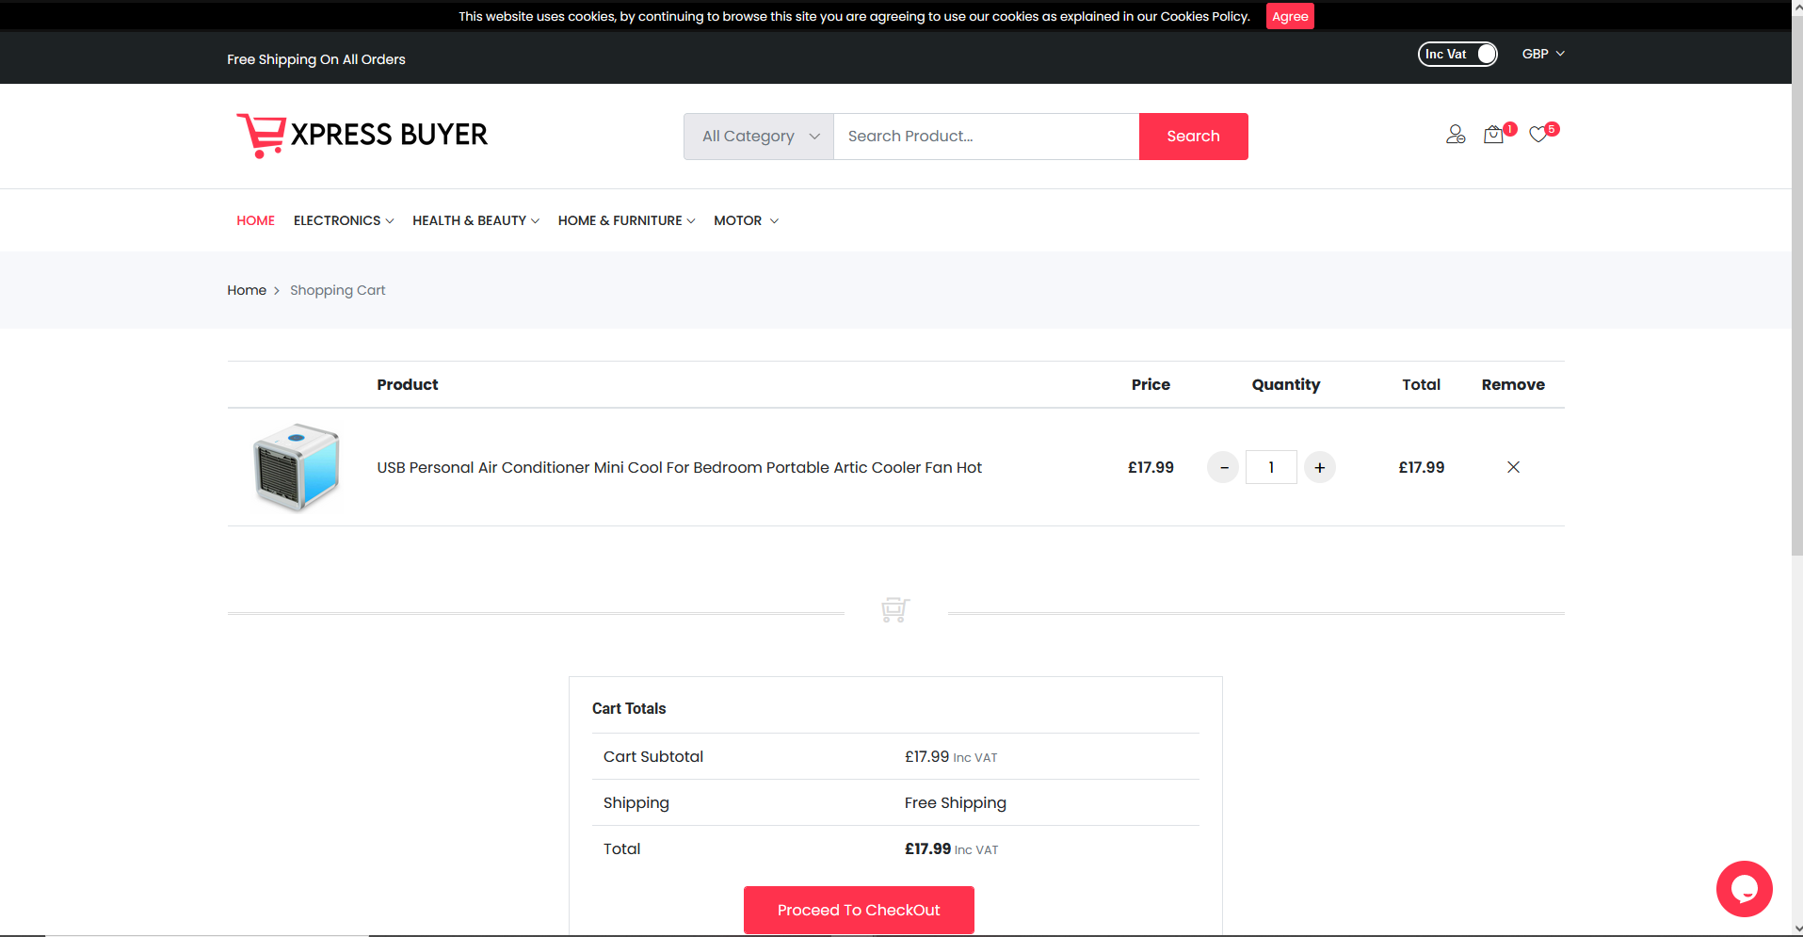Expand the Electronics menu
Screen dimensions: 1803x937
coord(343,220)
